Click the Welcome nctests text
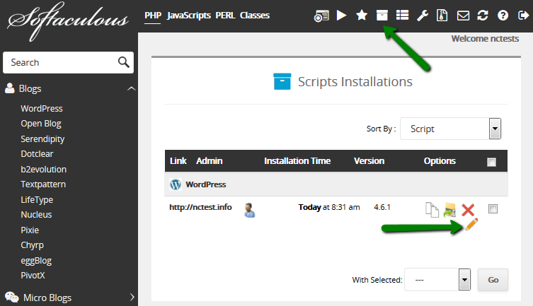Image resolution: width=533 pixels, height=306 pixels. [x=485, y=39]
